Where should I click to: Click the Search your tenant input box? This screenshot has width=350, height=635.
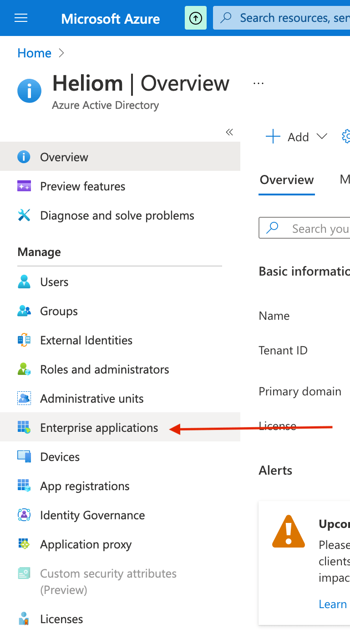click(319, 228)
